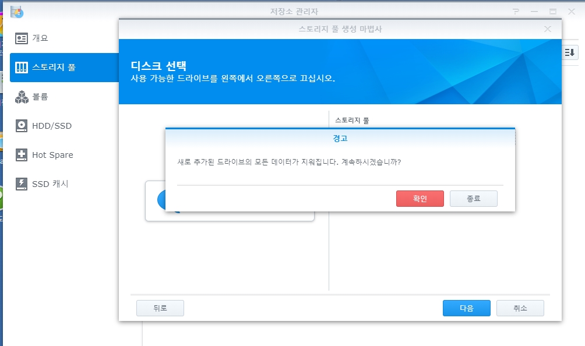Click the 개요 overview icon
585x346 pixels.
[21, 38]
